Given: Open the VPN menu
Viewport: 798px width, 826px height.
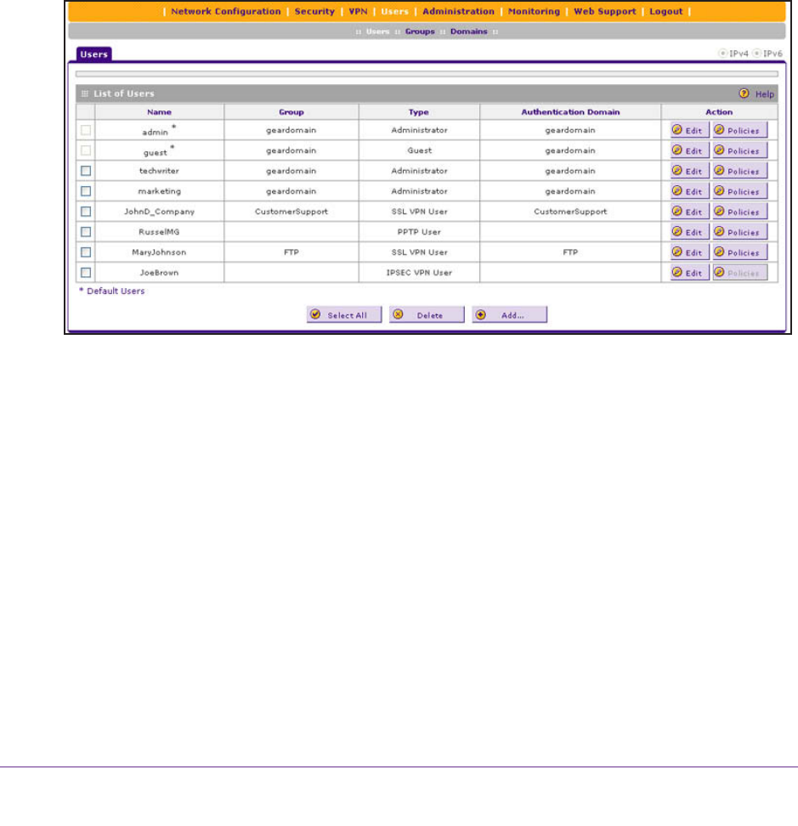Looking at the screenshot, I should (358, 12).
